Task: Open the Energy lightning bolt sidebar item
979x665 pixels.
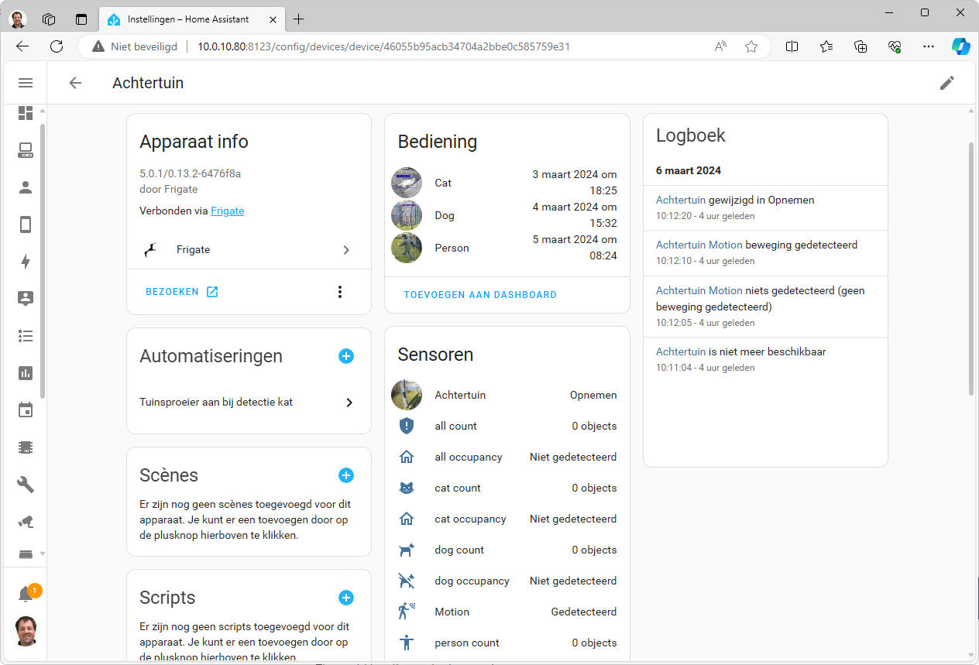Action: coord(26,262)
